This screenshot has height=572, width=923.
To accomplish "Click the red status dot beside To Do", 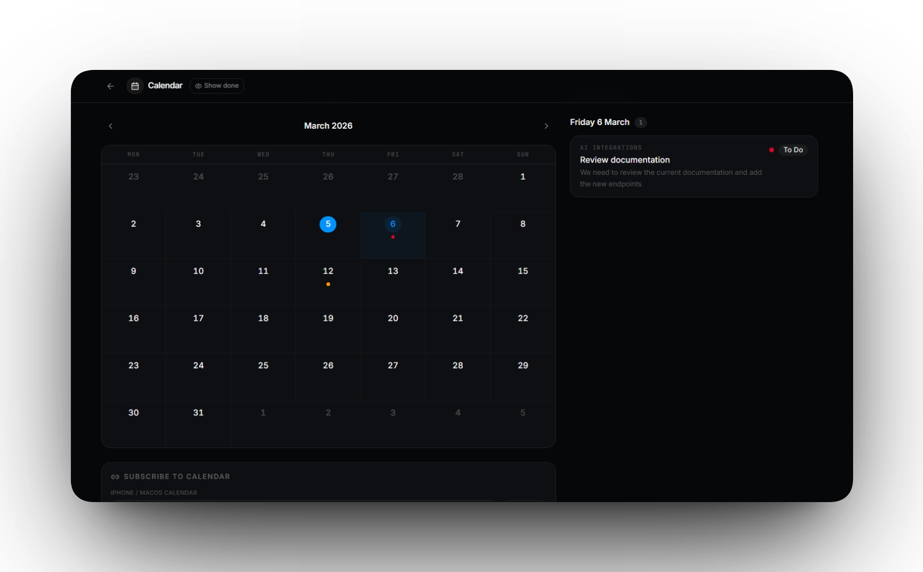I will 772,150.
